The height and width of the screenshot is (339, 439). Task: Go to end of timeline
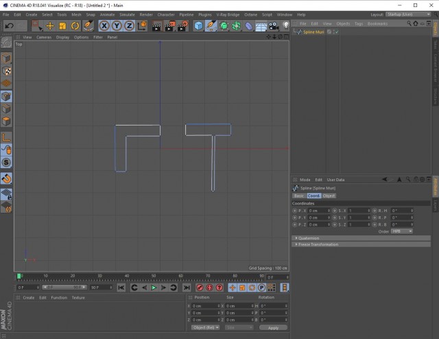coord(187,288)
